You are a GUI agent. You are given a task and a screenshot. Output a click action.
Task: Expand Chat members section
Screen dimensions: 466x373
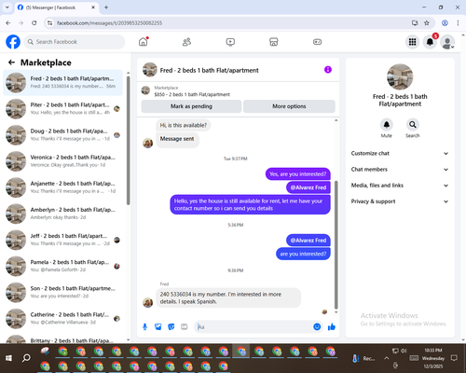point(400,170)
